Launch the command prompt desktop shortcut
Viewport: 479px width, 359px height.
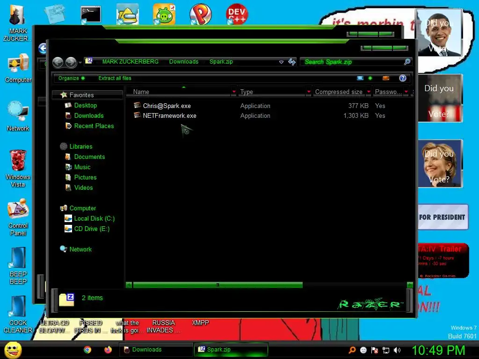[90, 14]
